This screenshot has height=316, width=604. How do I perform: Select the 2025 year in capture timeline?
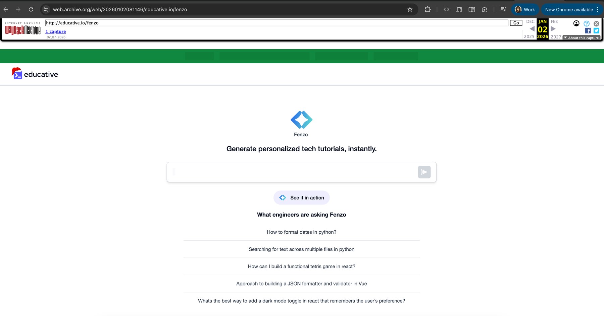529,36
